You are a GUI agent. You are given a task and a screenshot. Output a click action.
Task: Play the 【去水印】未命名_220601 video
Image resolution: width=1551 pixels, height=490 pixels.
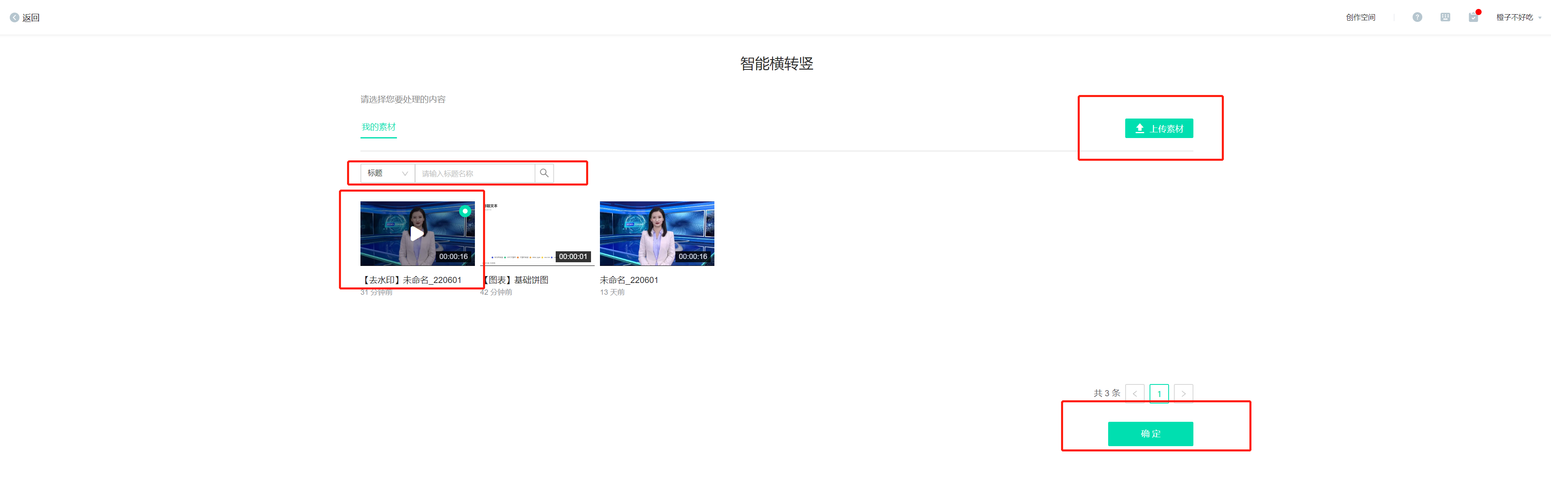pyautogui.click(x=416, y=233)
